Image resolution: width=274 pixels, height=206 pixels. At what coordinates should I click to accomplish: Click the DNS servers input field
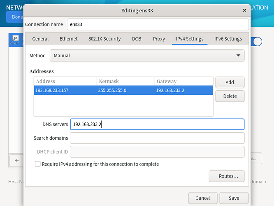pos(157,124)
